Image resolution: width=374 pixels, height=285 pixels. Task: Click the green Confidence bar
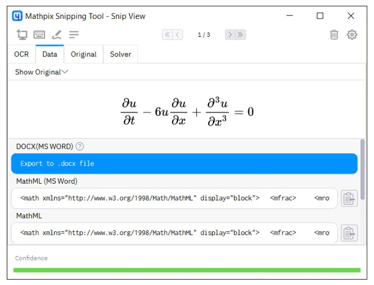point(187,270)
